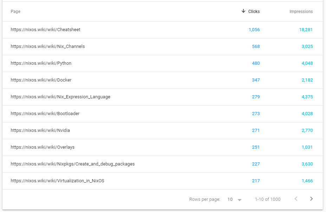
Task: Select the Overlays page row
Action: tap(163, 147)
